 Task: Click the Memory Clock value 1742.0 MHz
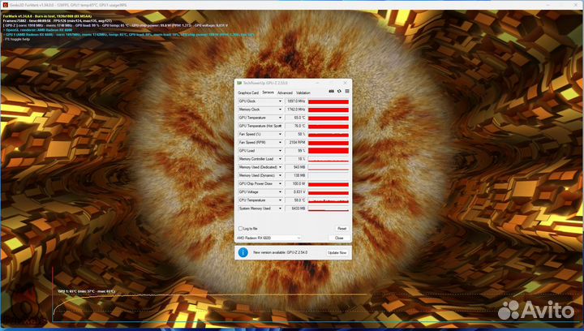click(296, 110)
